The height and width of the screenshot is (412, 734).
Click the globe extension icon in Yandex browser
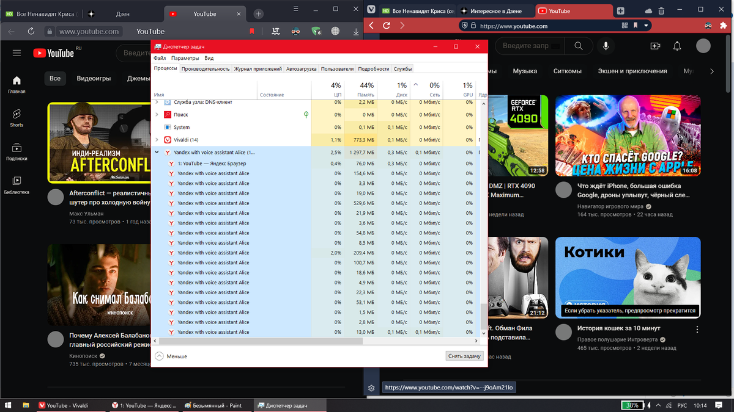[336, 31]
